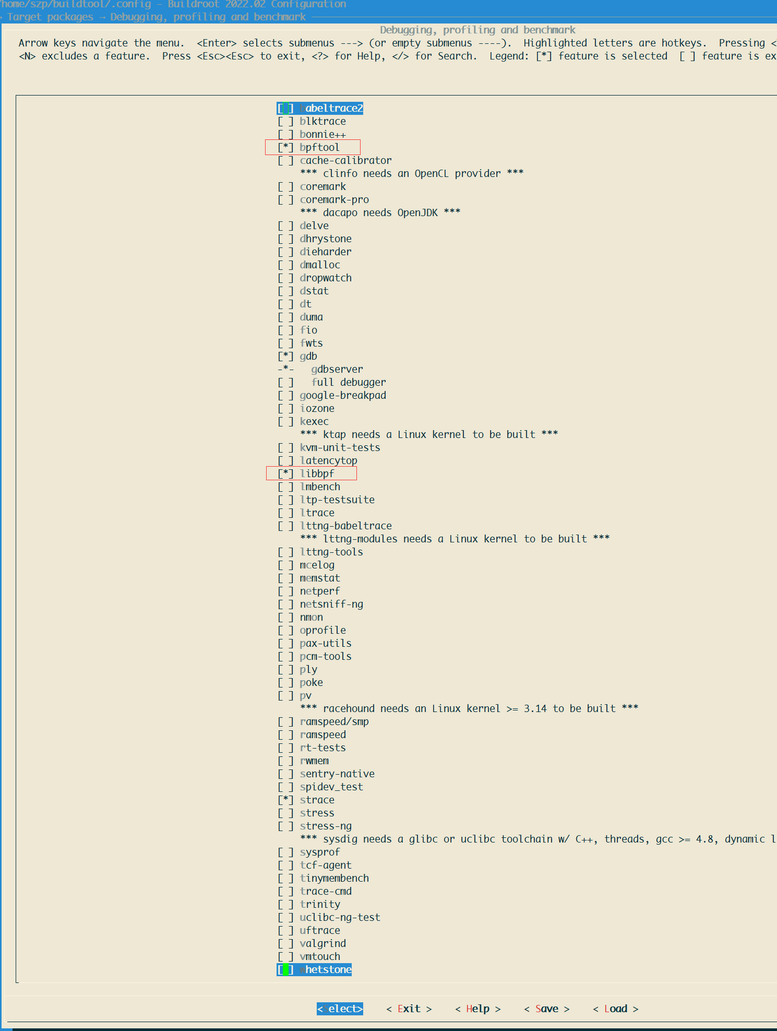Select the dt entry
The image size is (777, 1031).
pyautogui.click(x=294, y=304)
